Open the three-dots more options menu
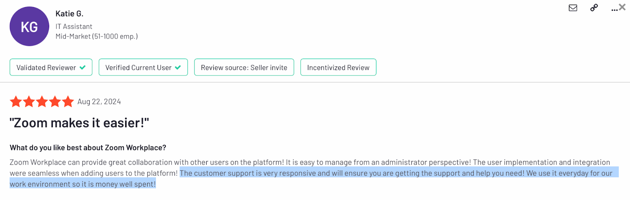This screenshot has width=630, height=200. point(614,10)
